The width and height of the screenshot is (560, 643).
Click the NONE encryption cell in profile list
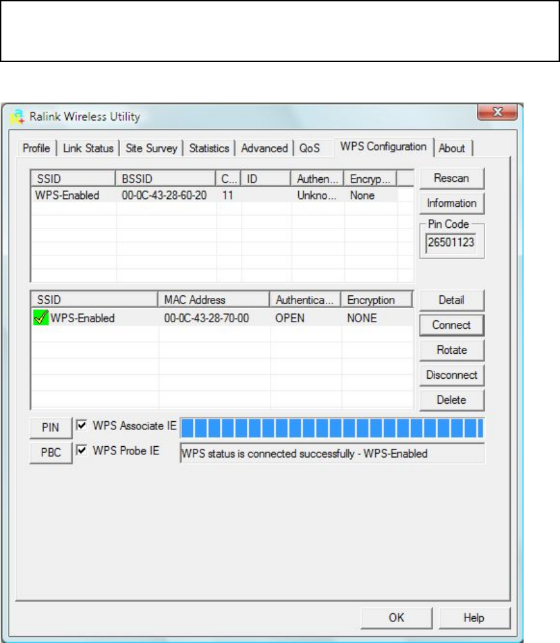(362, 318)
